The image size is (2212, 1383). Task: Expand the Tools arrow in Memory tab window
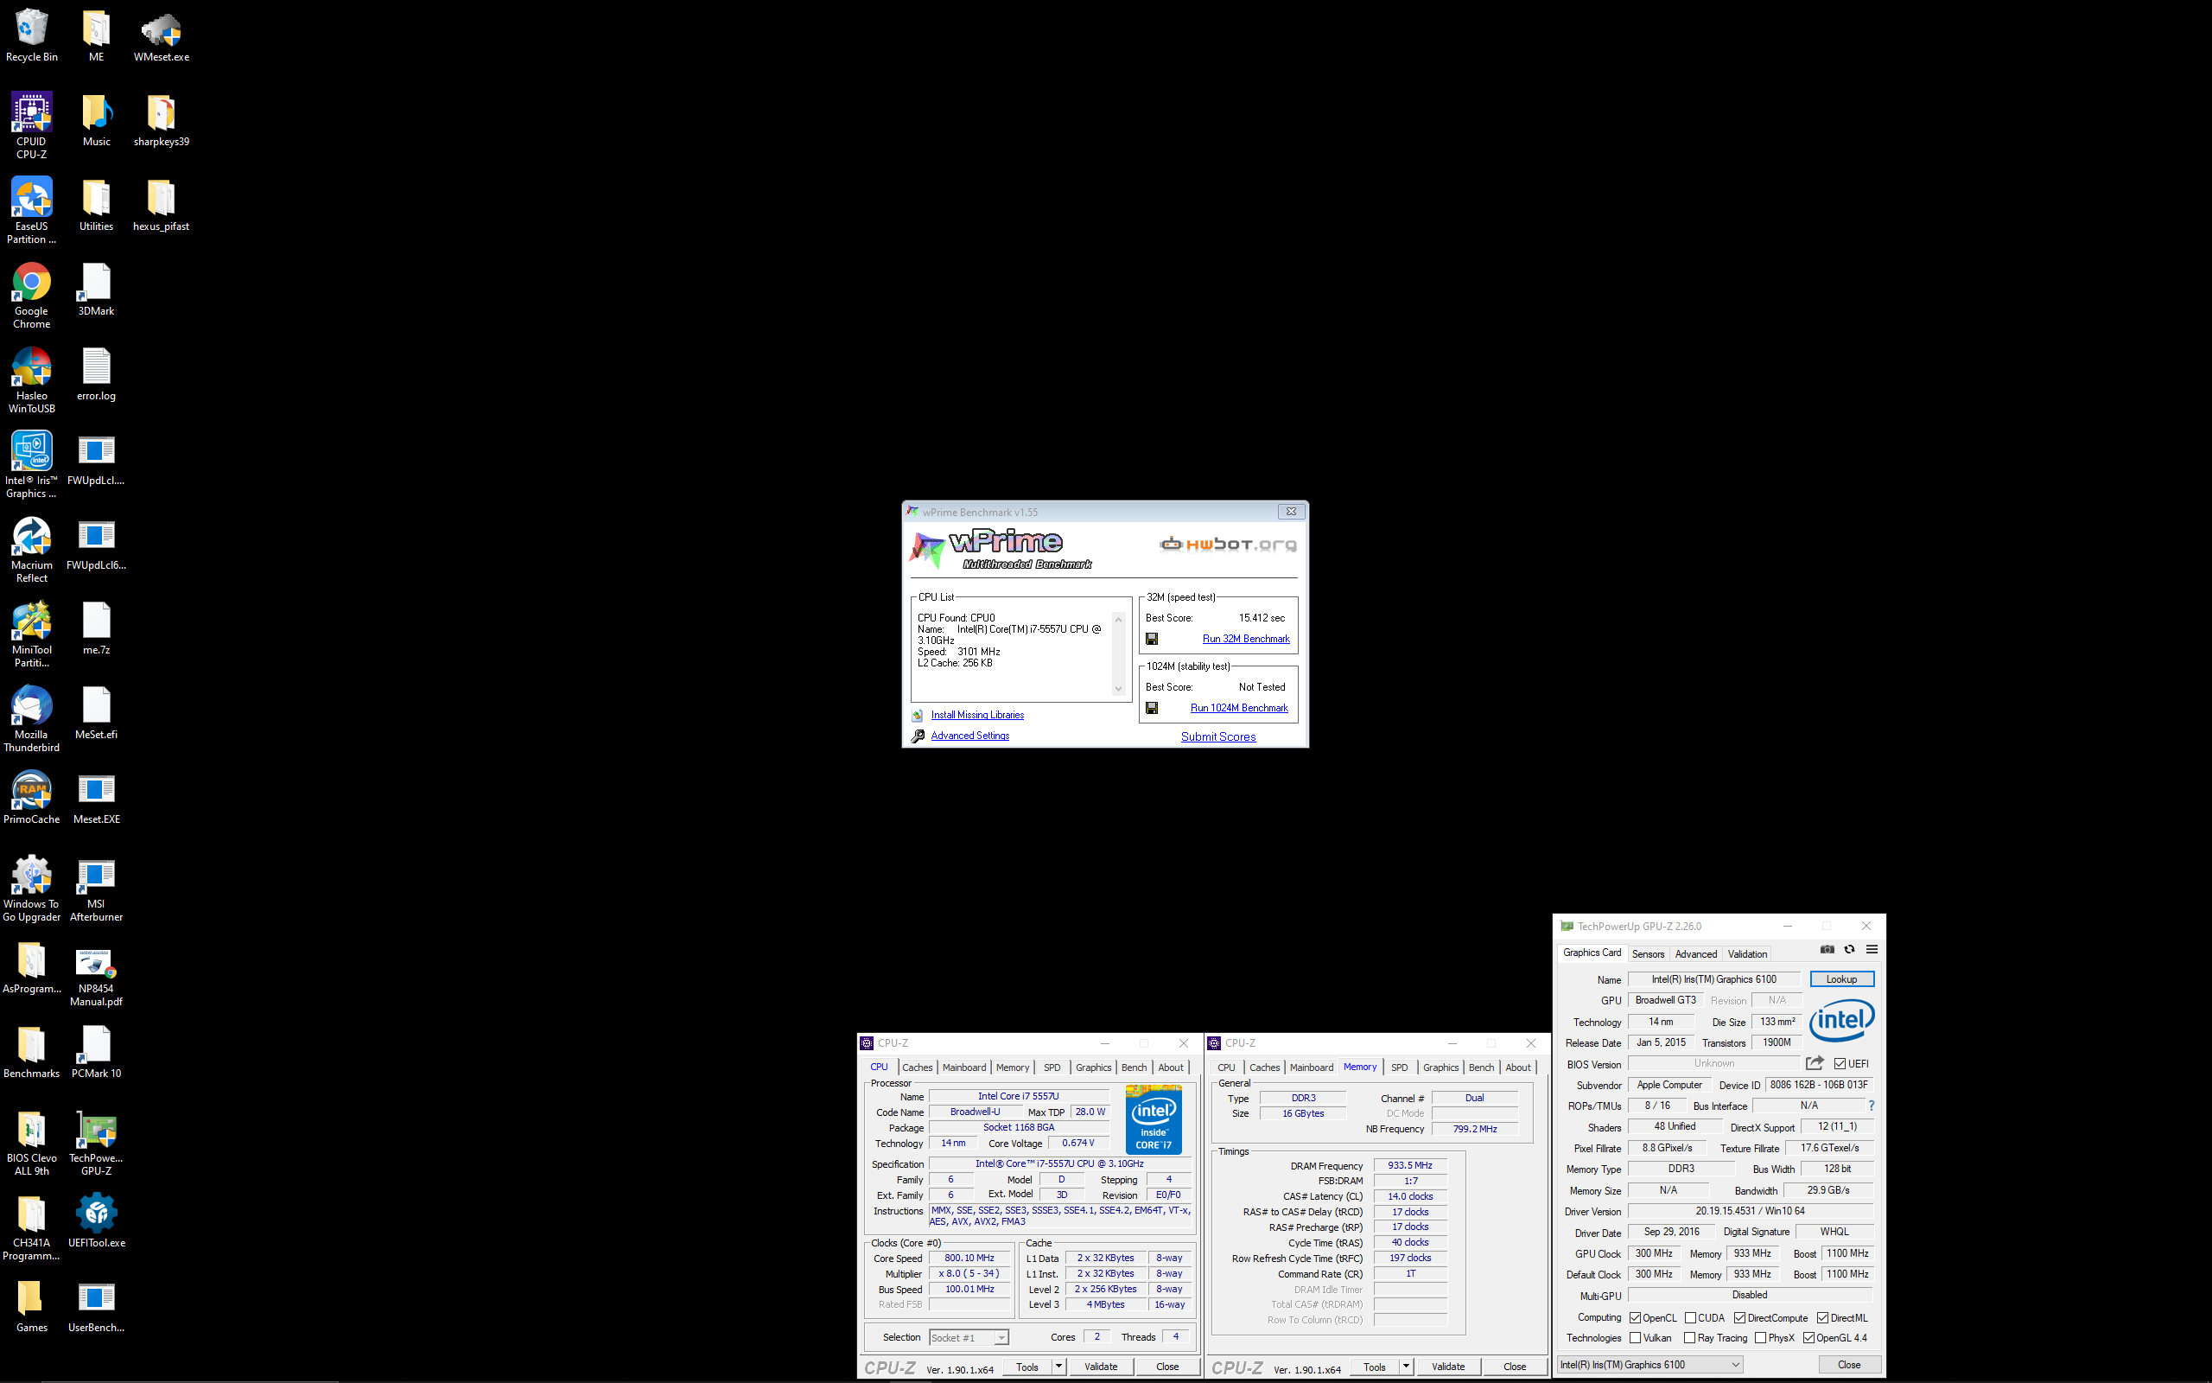point(1406,1367)
